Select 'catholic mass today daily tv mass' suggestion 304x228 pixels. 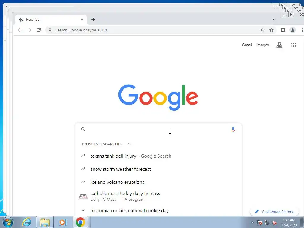[159, 196]
